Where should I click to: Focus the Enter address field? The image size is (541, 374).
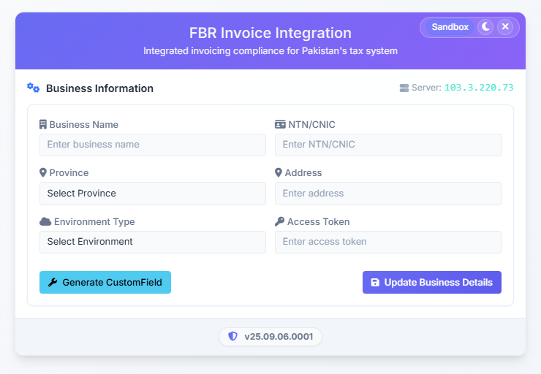coord(387,194)
